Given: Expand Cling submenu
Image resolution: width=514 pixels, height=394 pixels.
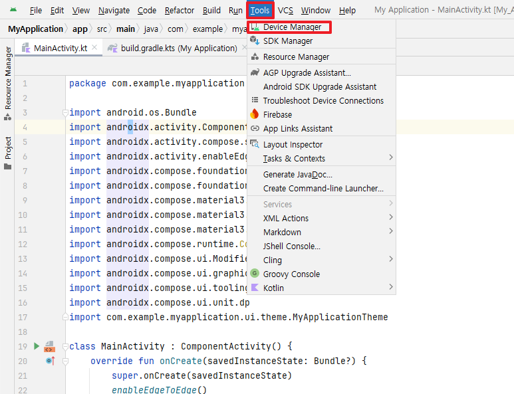Looking at the screenshot, I should tap(322, 260).
